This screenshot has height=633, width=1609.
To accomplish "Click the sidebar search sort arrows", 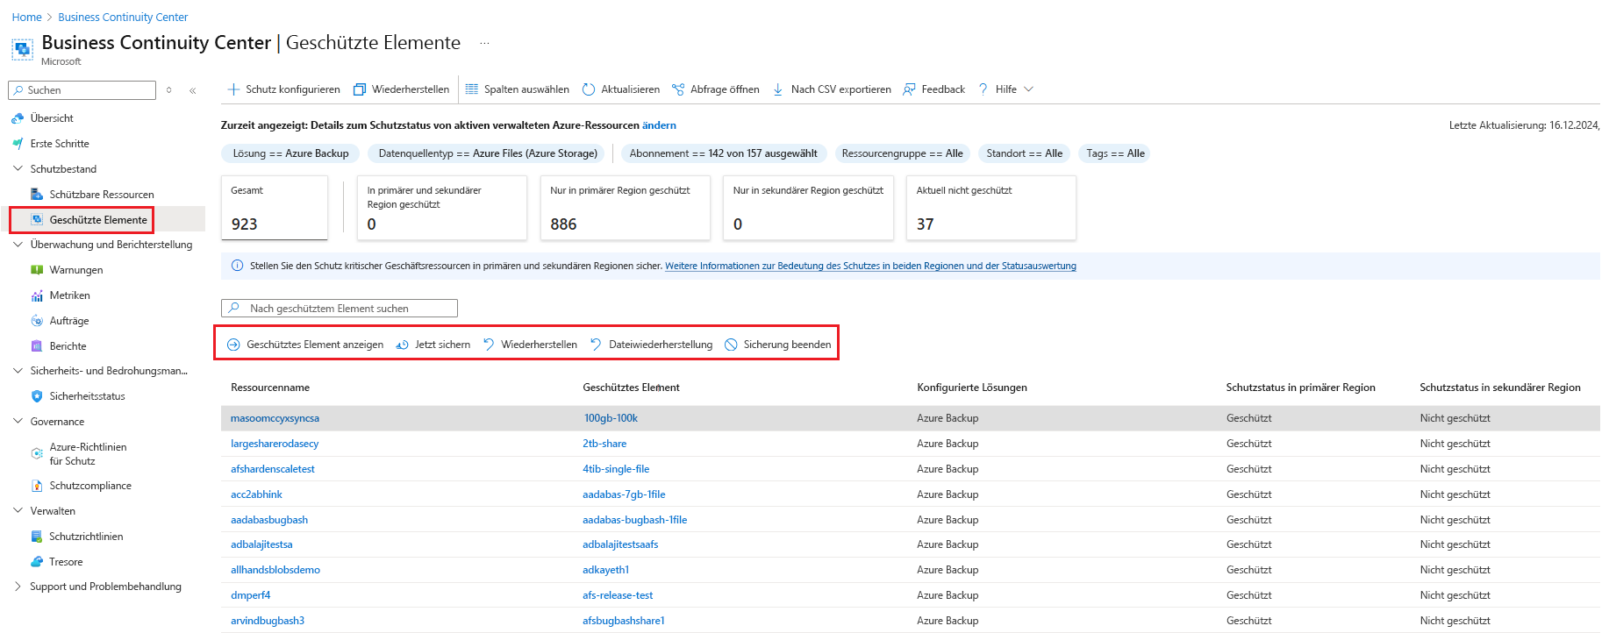I will [168, 90].
